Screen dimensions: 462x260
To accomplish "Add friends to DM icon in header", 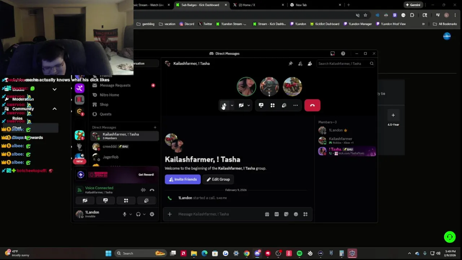I will 300,64.
